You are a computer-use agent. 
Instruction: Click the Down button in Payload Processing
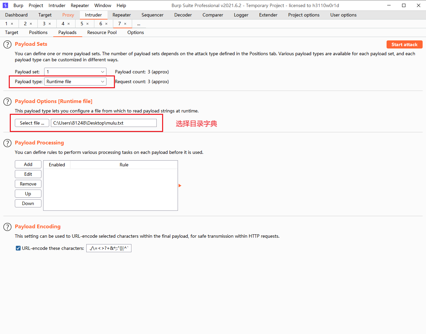pos(28,203)
